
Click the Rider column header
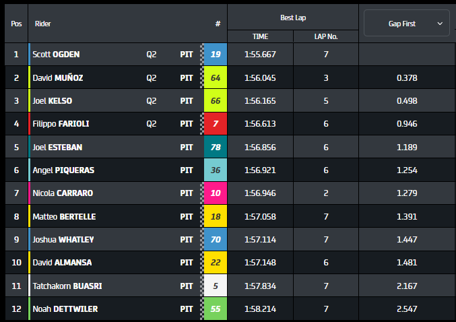(x=43, y=24)
